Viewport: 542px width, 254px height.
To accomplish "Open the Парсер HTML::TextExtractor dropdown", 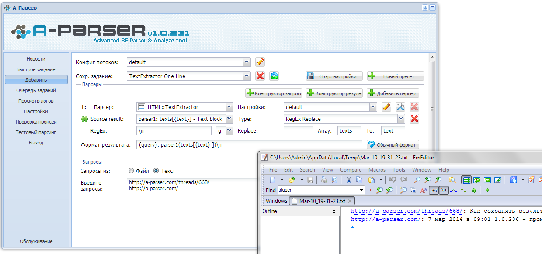I will pyautogui.click(x=229, y=107).
